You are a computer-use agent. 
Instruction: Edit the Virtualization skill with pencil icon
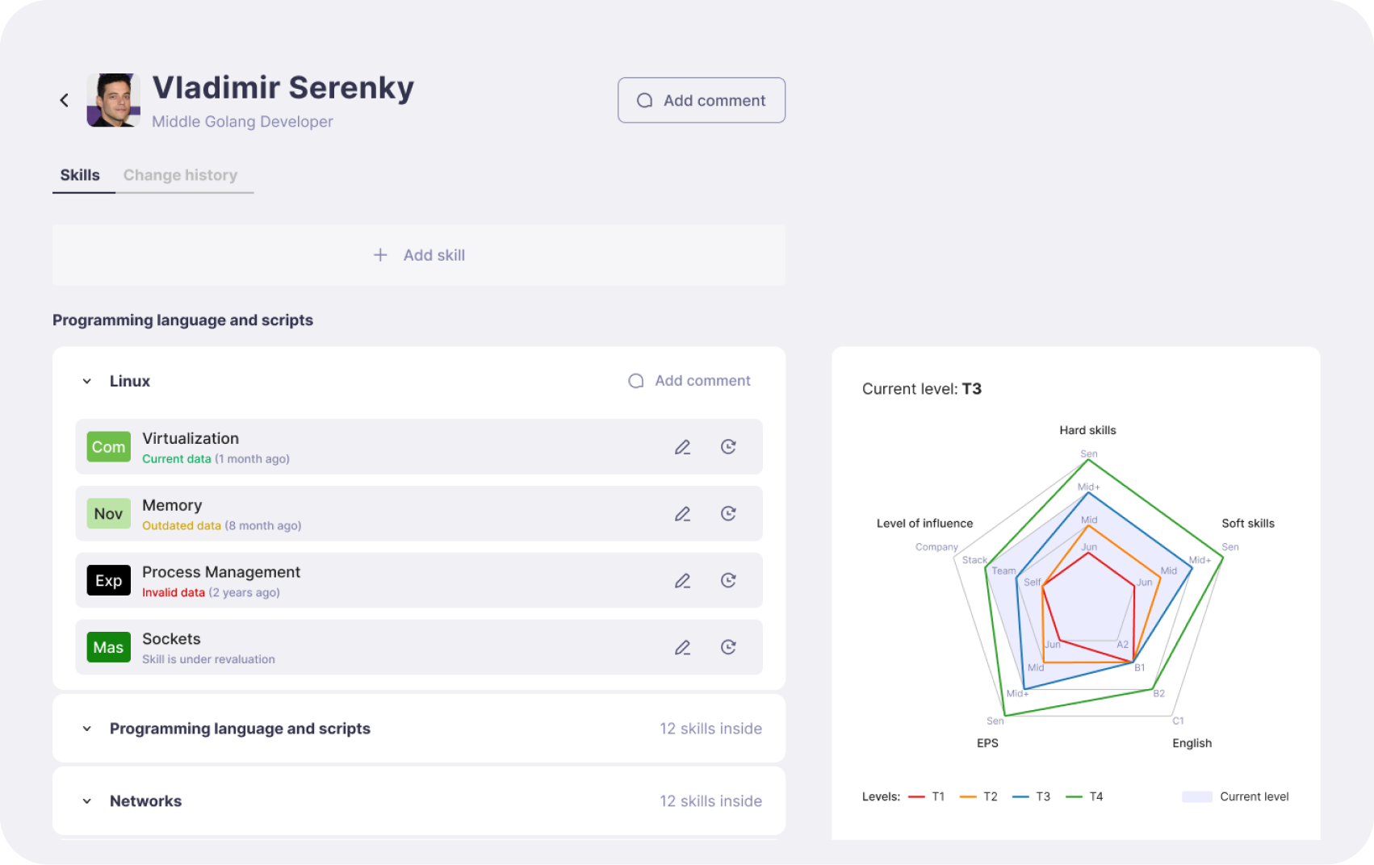click(682, 447)
